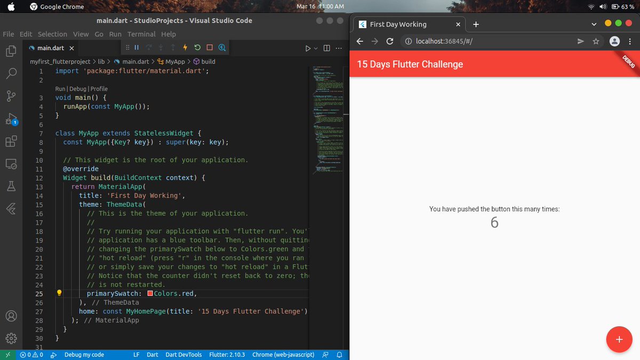This screenshot has height=360, width=640.
Task: Open the Extensions view
Action: pos(11,141)
